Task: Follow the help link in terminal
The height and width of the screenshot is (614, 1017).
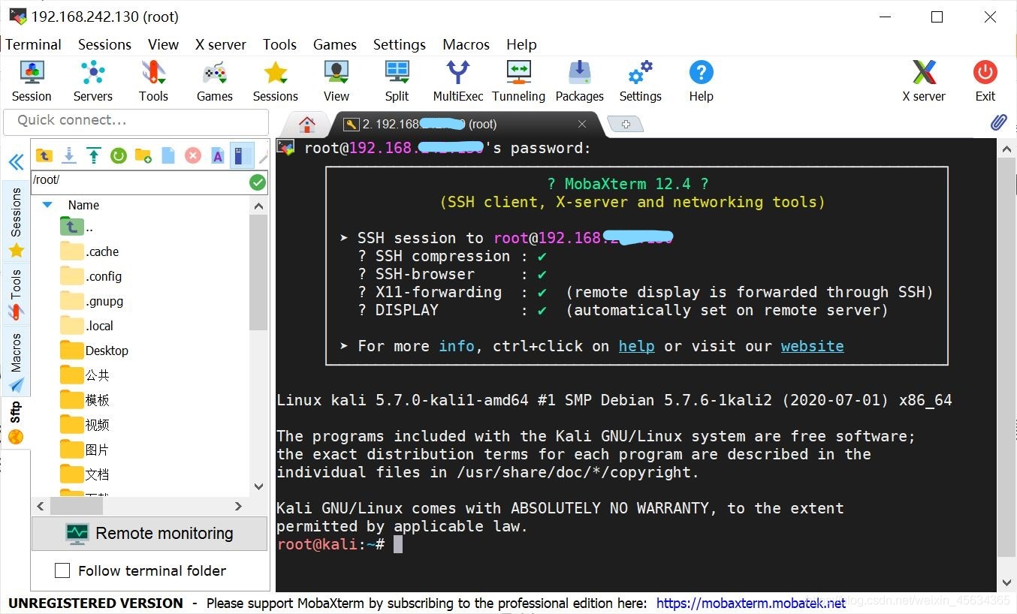Action: coord(636,346)
